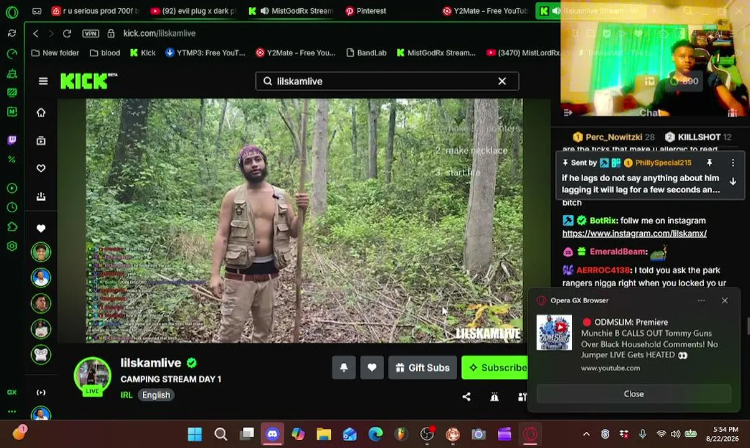Show hidden system tray icons chevron
The height and width of the screenshot is (448, 750).
pyautogui.click(x=586, y=434)
